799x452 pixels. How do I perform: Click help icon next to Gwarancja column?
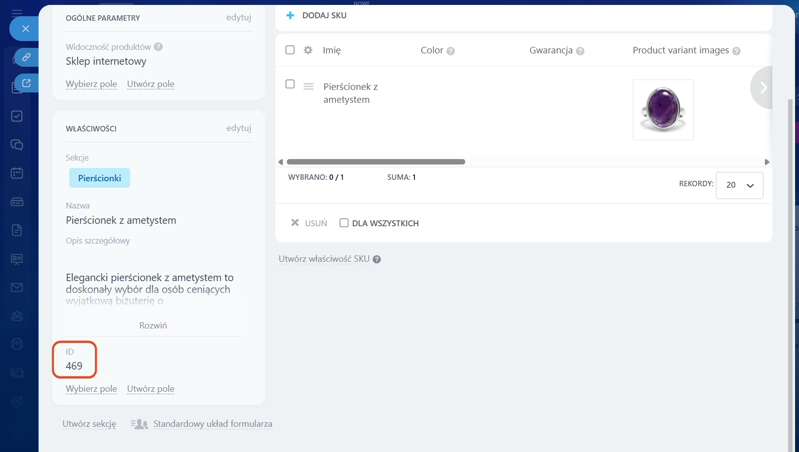click(x=580, y=51)
